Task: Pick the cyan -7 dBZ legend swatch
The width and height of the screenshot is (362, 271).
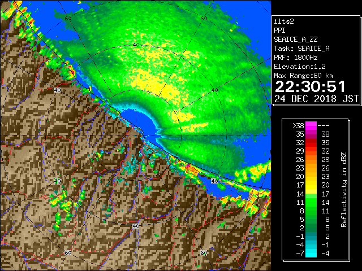Action: [x=311, y=253]
